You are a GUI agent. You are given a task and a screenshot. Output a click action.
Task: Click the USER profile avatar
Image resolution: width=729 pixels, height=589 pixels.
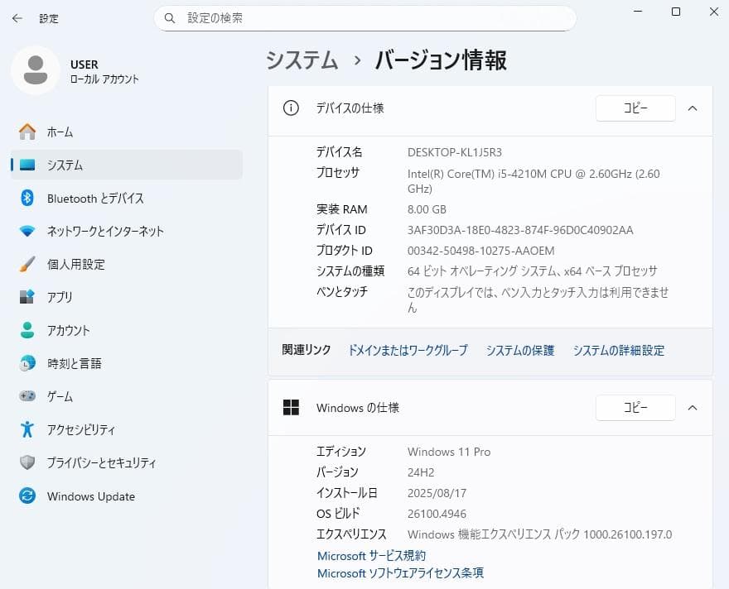(x=36, y=70)
